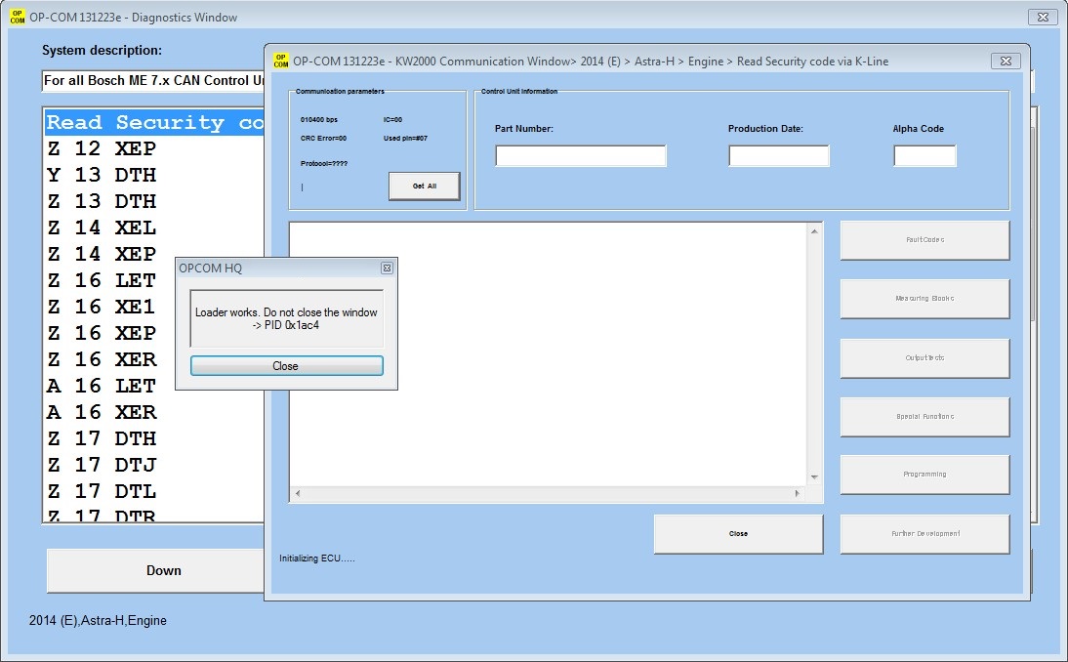The height and width of the screenshot is (662, 1068).
Task: Click the Further Development button
Action: pyautogui.click(x=924, y=533)
